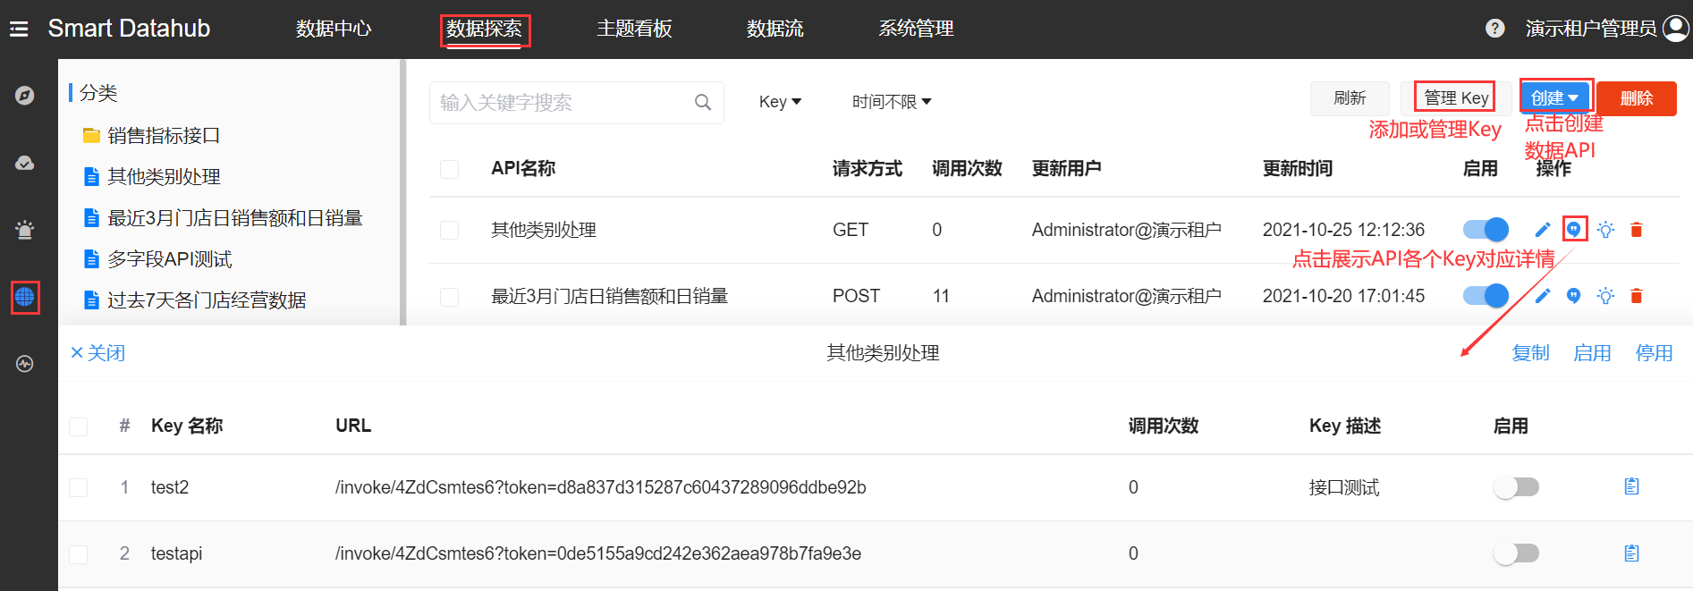Image resolution: width=1693 pixels, height=591 pixels.
Task: Click the red 删除 button
Action: (x=1637, y=98)
